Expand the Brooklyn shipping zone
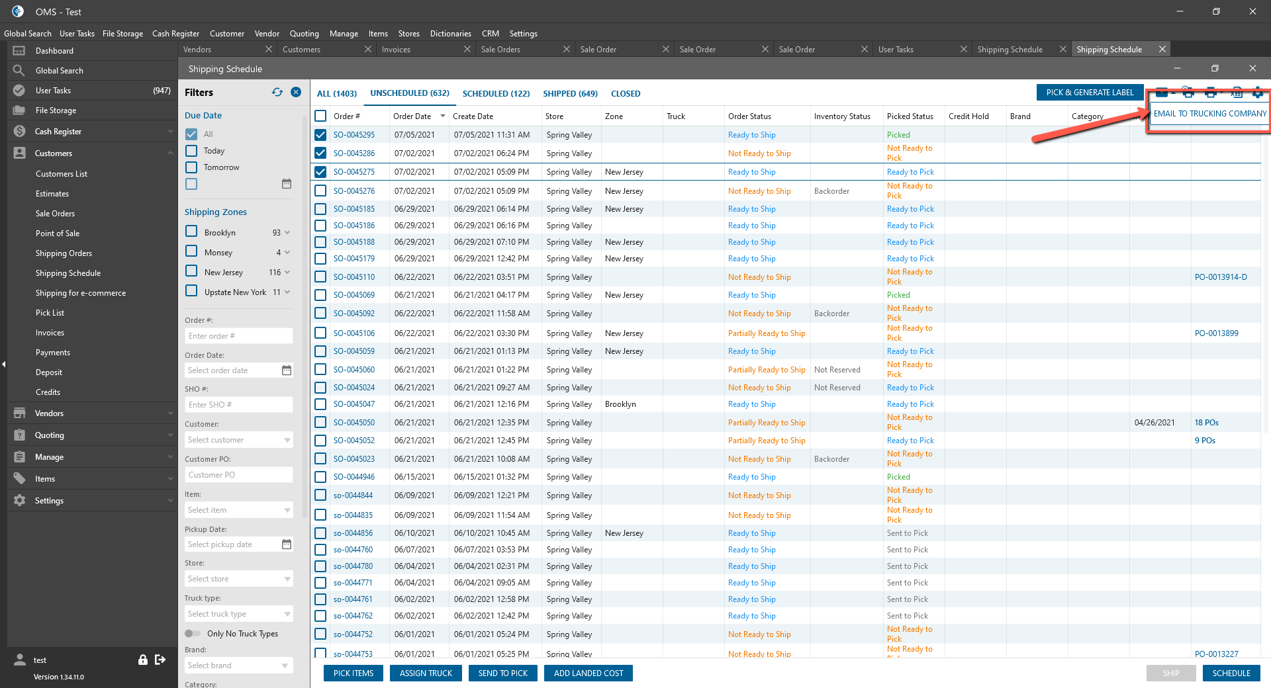Screen dimensions: 1271x688 click(287, 233)
